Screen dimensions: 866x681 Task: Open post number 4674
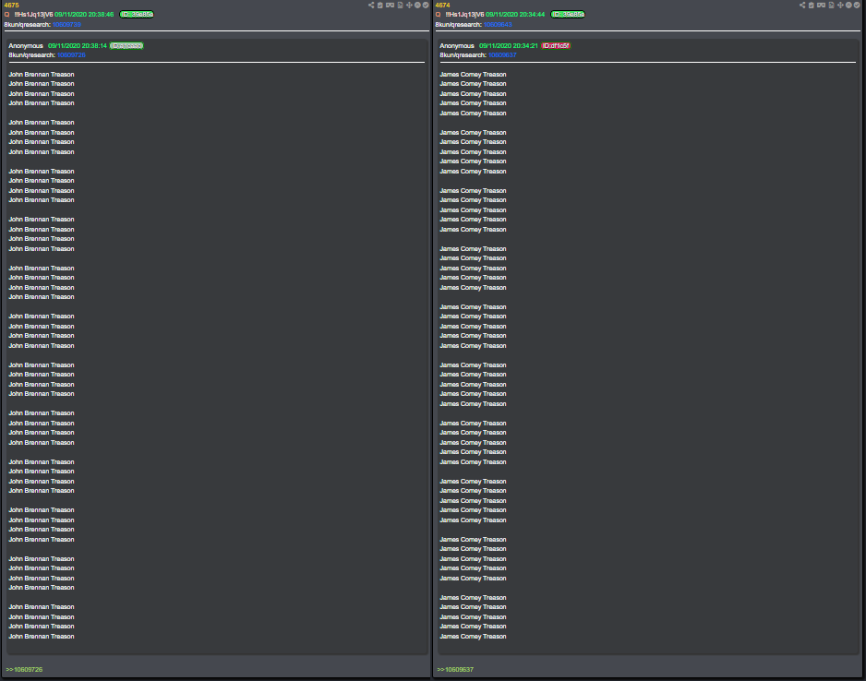442,5
